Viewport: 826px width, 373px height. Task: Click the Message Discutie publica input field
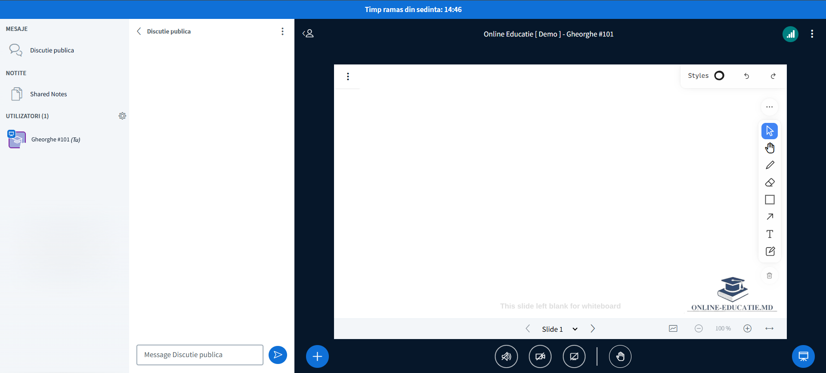point(200,355)
